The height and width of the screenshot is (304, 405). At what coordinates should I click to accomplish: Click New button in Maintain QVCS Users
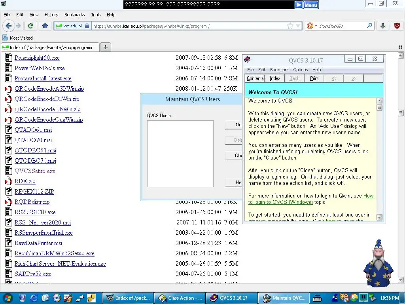pyautogui.click(x=233, y=125)
